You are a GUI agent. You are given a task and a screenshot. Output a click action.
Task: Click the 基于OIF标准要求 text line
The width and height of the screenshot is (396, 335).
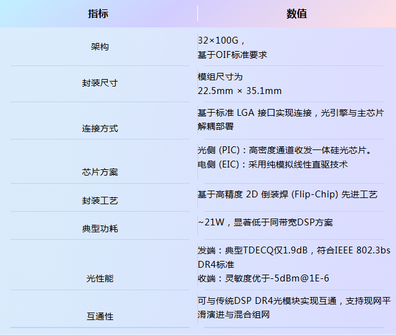232,54
